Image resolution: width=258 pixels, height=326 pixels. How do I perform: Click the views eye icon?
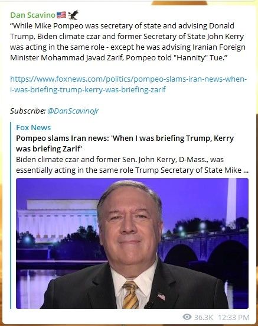pyautogui.click(x=187, y=317)
